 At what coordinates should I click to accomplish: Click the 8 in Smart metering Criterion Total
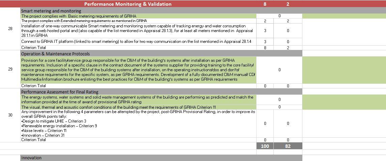click(265, 48)
